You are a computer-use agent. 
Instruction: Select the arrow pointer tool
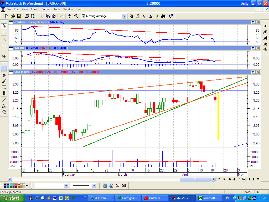tap(4, 26)
